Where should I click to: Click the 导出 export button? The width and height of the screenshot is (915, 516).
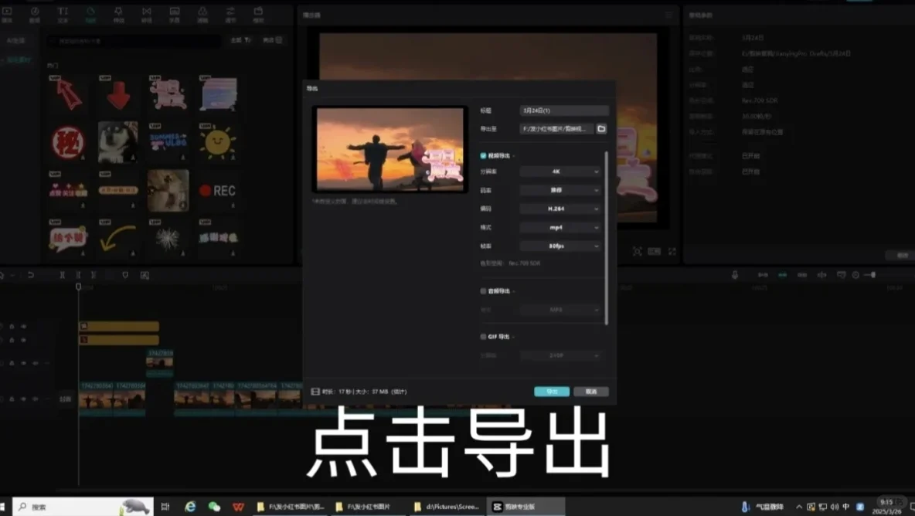[x=551, y=392]
